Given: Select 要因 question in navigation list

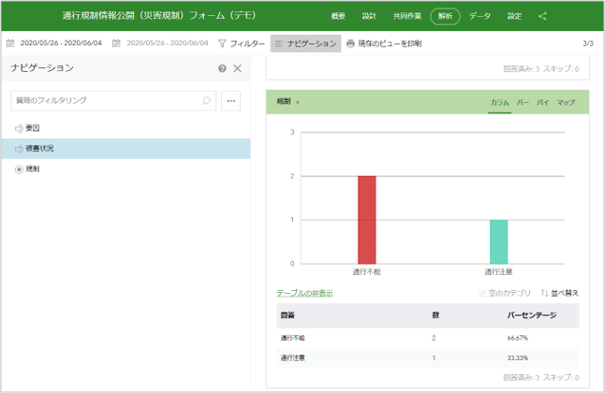Looking at the screenshot, I should pyautogui.click(x=32, y=128).
